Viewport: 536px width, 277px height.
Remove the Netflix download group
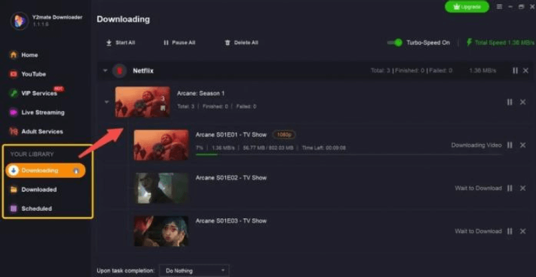pos(526,70)
